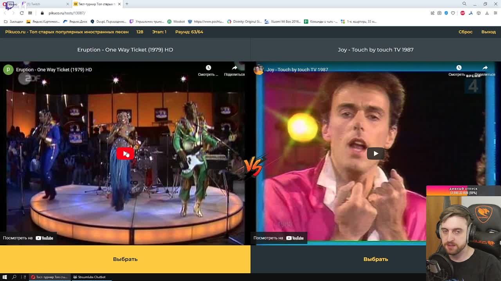Reload the current page
501x281 pixels.
point(22,13)
